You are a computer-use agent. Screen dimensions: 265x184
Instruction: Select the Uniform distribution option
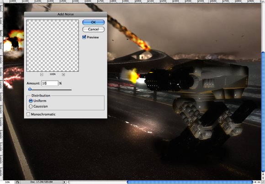coord(31,101)
